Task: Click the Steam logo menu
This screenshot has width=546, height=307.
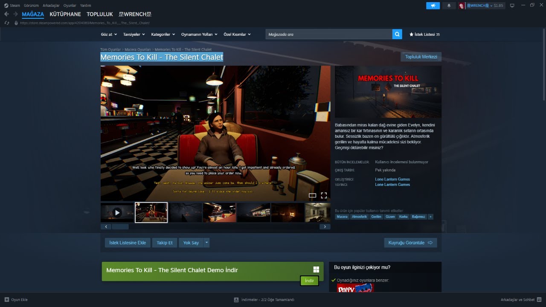Action: pos(6,6)
